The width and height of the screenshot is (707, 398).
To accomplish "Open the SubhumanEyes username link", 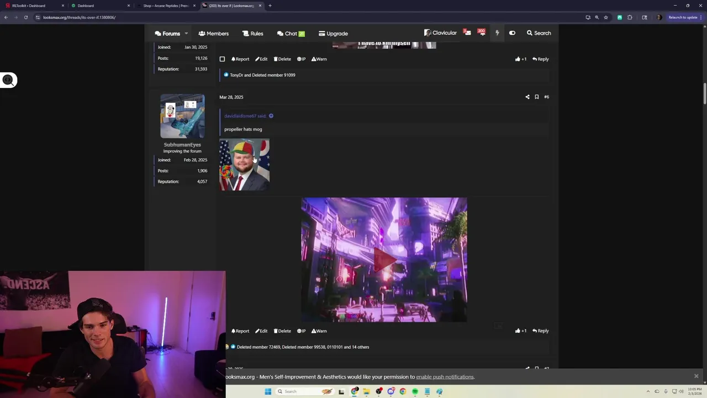I will point(182,145).
